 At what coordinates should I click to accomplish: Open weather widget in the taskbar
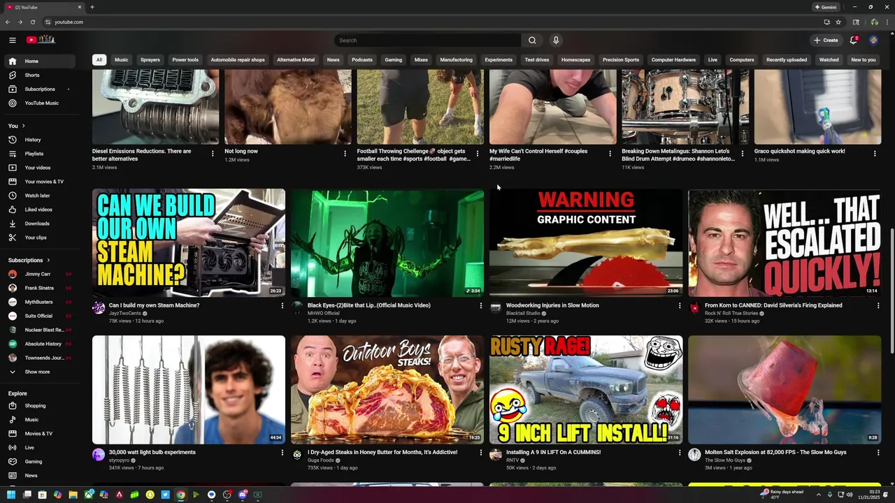(782, 495)
